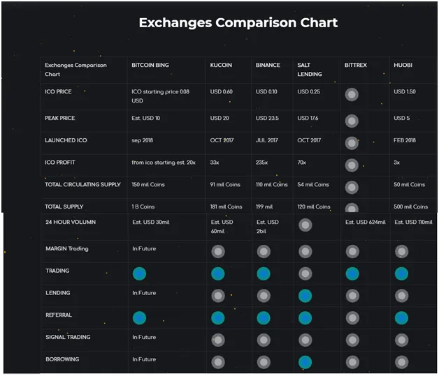Screen dimensions: 439x376
Task: Click the grey MARGIN Trading dot for Kucoin
Action: click(x=218, y=251)
